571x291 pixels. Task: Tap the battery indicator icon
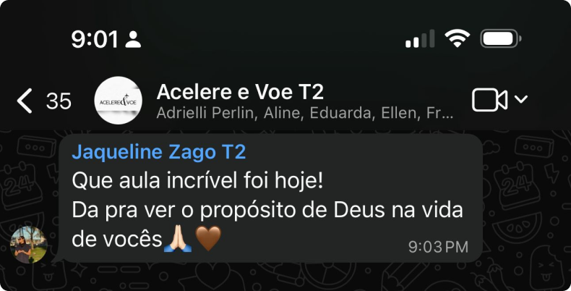pyautogui.click(x=501, y=38)
